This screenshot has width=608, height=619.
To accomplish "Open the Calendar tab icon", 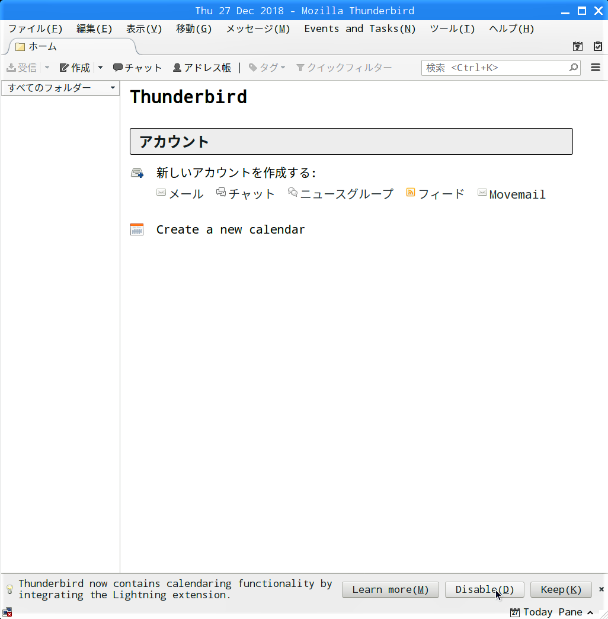I will click(578, 46).
